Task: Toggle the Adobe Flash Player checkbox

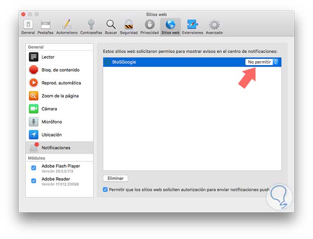Action: coord(34,168)
